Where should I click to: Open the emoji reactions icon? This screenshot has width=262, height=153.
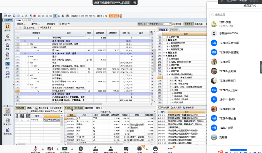[x=155, y=149]
